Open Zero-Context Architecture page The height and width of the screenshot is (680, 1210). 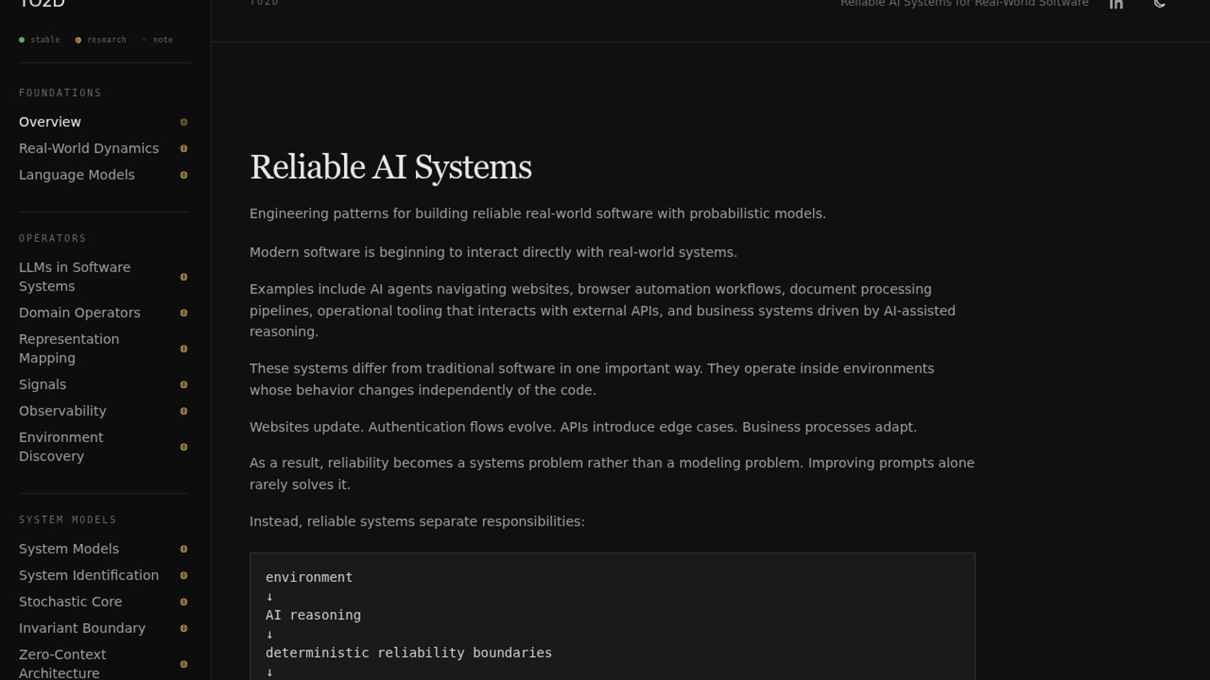[x=62, y=664]
